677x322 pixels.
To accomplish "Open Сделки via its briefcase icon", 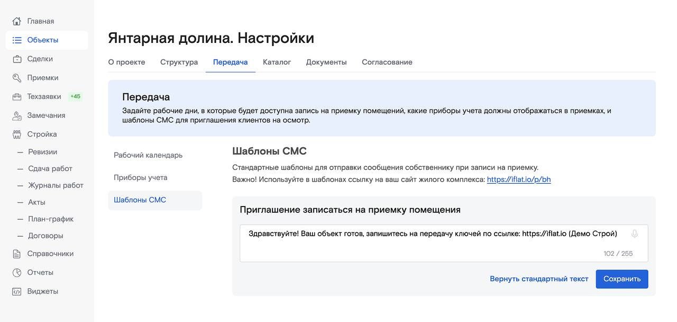I will click(17, 59).
